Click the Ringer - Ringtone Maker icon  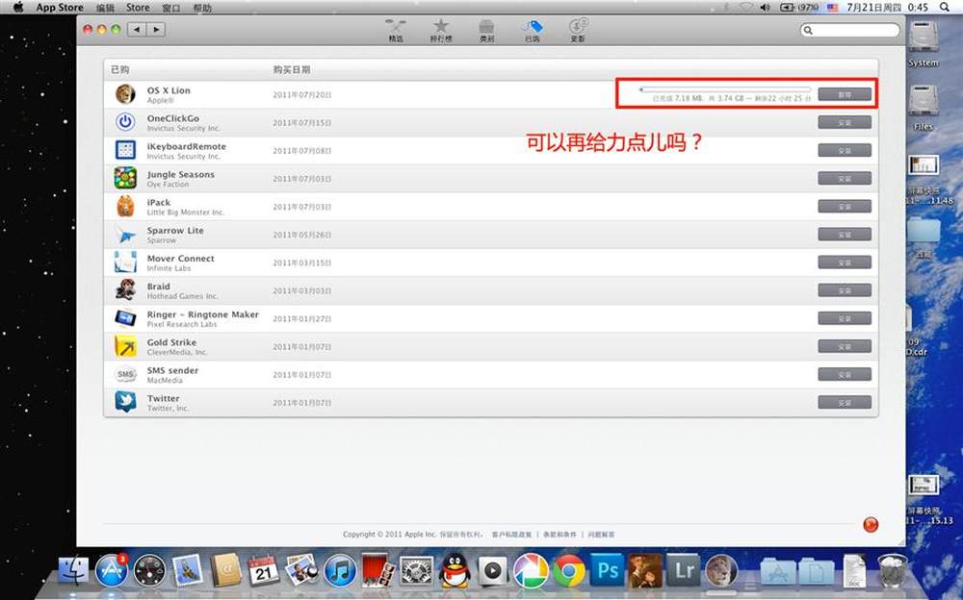click(x=125, y=318)
